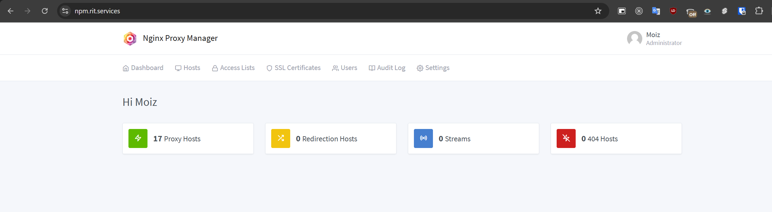Click the Nginx Proxy Manager title link
The height and width of the screenshot is (212, 772).
pos(180,38)
